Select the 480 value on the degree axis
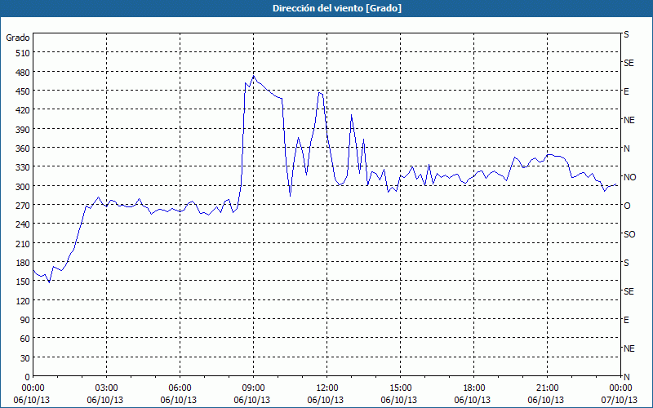Image resolution: width=653 pixels, height=408 pixels. [x=23, y=72]
